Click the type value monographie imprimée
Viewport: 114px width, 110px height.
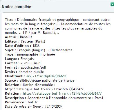click(36, 54)
